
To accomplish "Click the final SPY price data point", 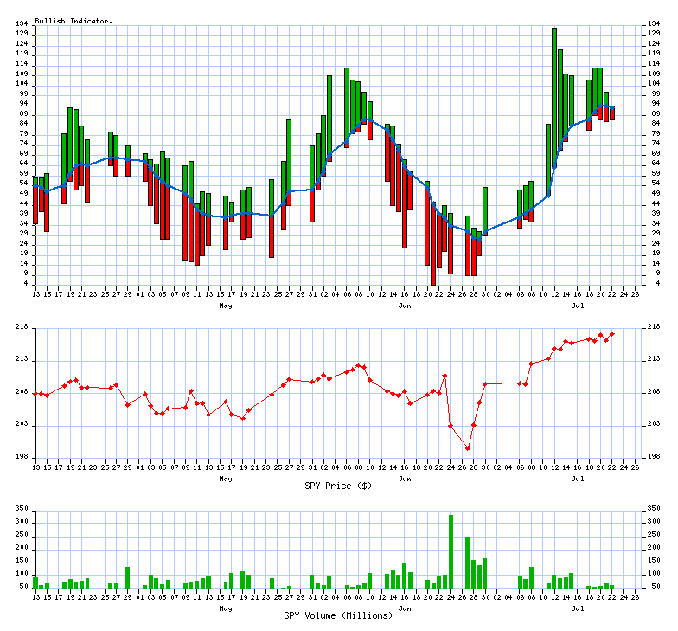I will click(x=612, y=334).
